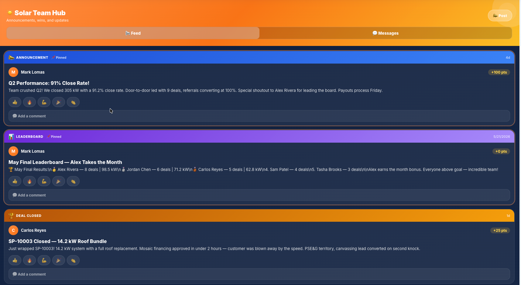Click the May Final Results body text

pyautogui.click(x=253, y=169)
